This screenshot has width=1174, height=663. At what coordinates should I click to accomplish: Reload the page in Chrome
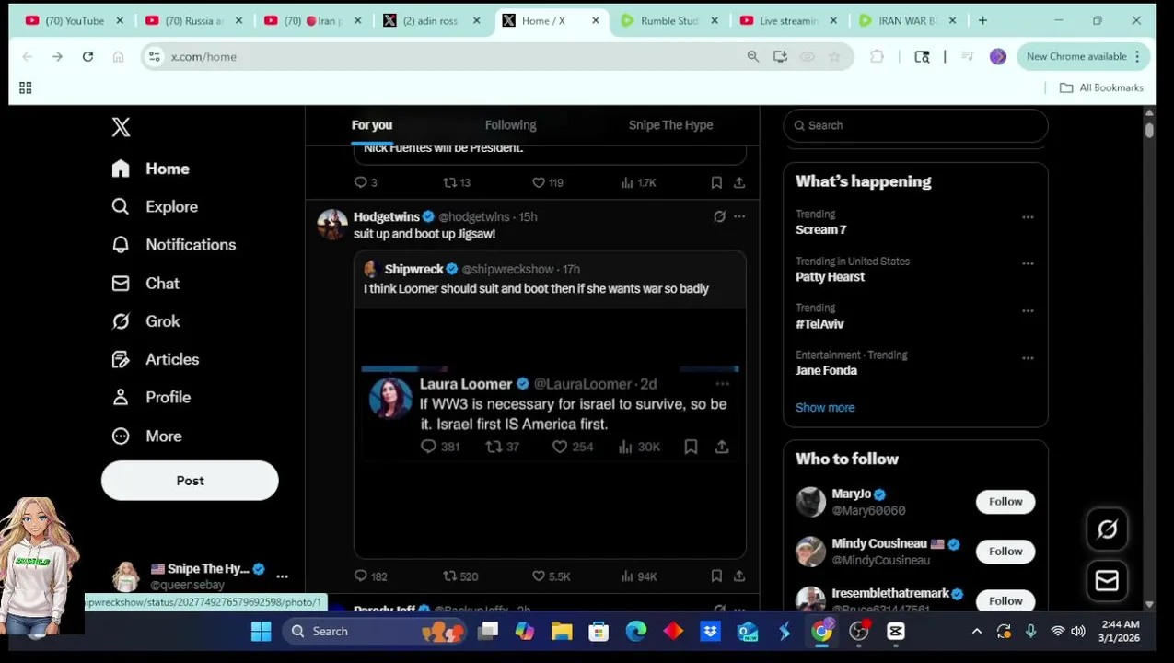87,57
